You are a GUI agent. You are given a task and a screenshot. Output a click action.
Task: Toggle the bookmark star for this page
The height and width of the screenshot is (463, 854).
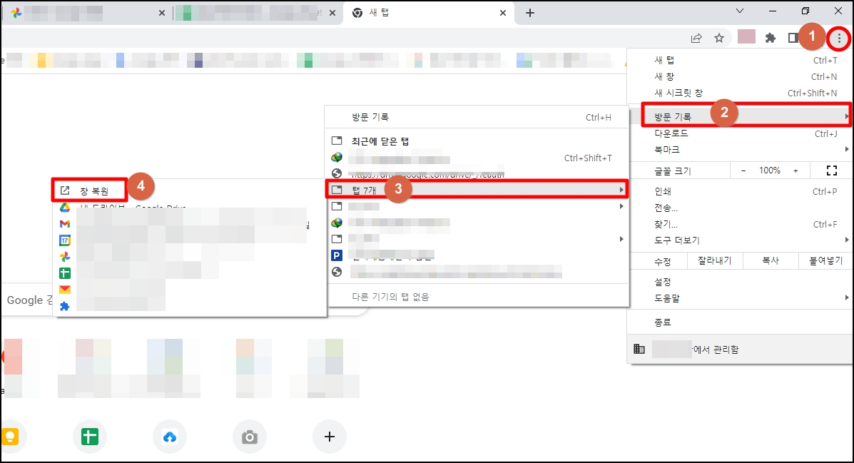click(719, 37)
